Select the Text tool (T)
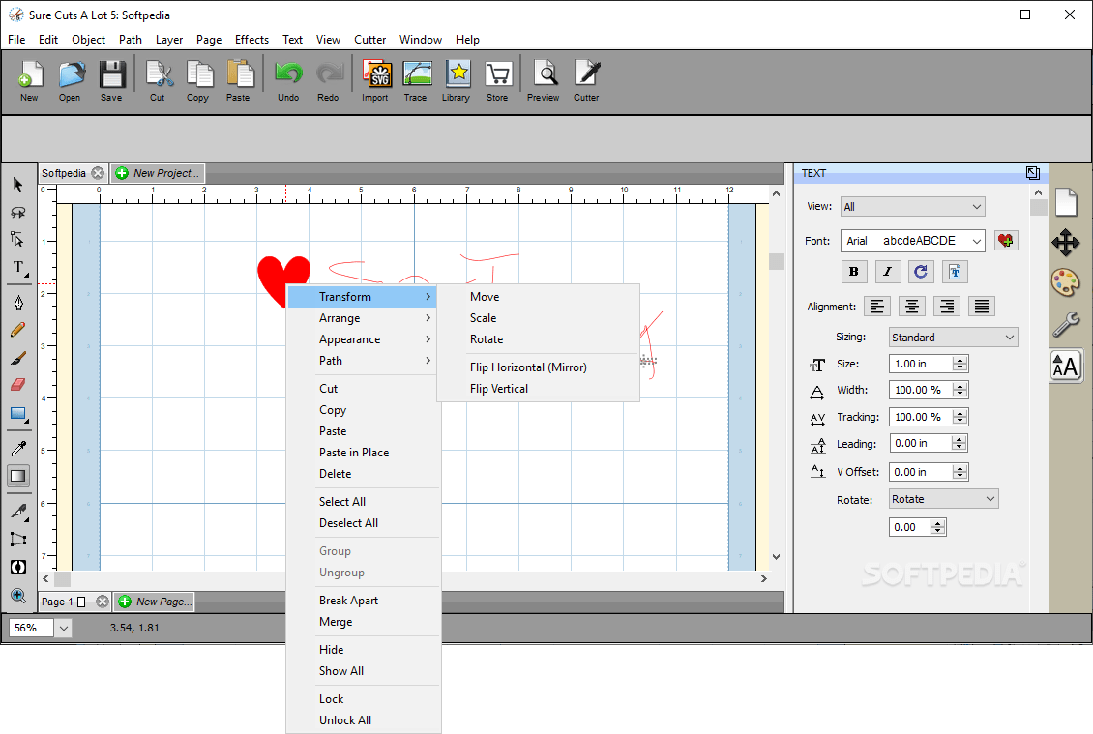 [x=18, y=269]
